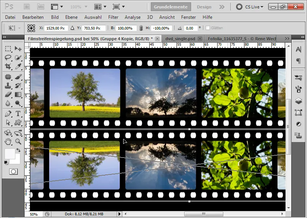Close the Filmstreifenspiegelung.psd tab
Screen dimensions: 307x218
pos(157,39)
